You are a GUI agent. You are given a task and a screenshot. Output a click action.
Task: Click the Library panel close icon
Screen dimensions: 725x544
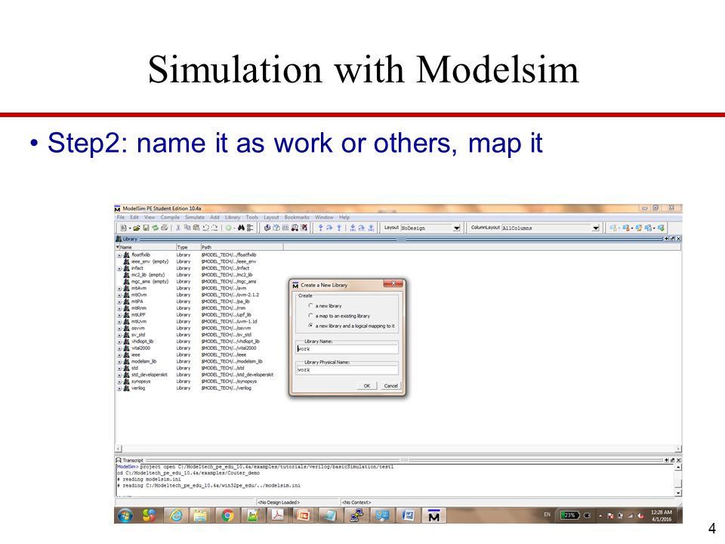pyautogui.click(x=678, y=239)
